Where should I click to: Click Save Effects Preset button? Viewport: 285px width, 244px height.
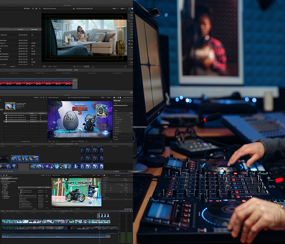128,209
